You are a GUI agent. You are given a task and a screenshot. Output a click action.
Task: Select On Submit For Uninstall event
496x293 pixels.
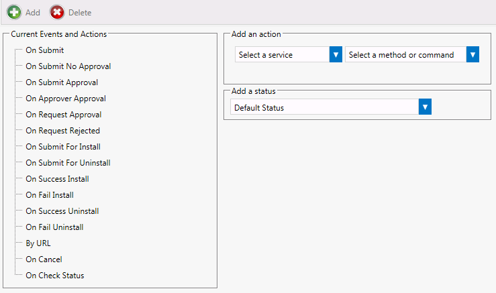coord(68,163)
